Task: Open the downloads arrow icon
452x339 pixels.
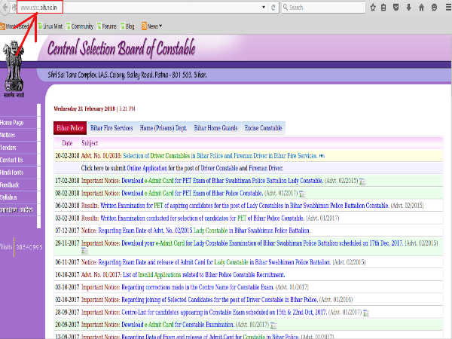Action: [x=409, y=8]
